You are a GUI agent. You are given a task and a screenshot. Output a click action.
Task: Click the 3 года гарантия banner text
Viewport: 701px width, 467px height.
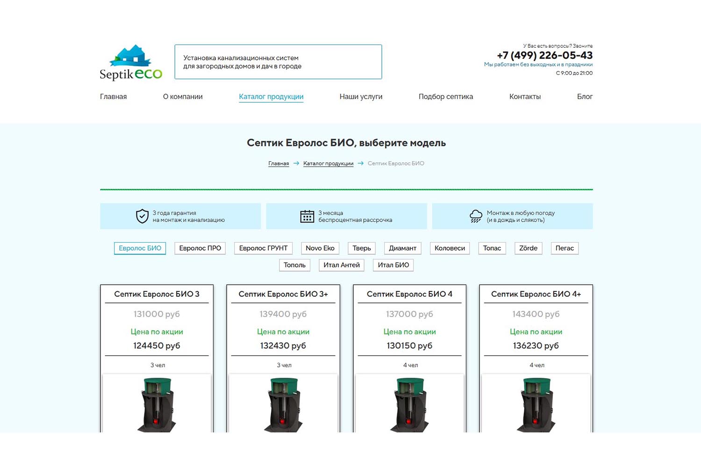point(188,216)
